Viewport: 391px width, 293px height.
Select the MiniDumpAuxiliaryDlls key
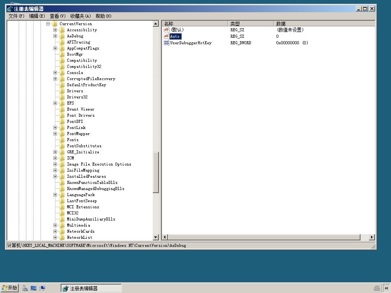coord(91,219)
